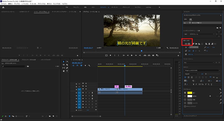The width and height of the screenshot is (224, 121).
Task: Click the Home icon
Action: click(x=3, y=7)
